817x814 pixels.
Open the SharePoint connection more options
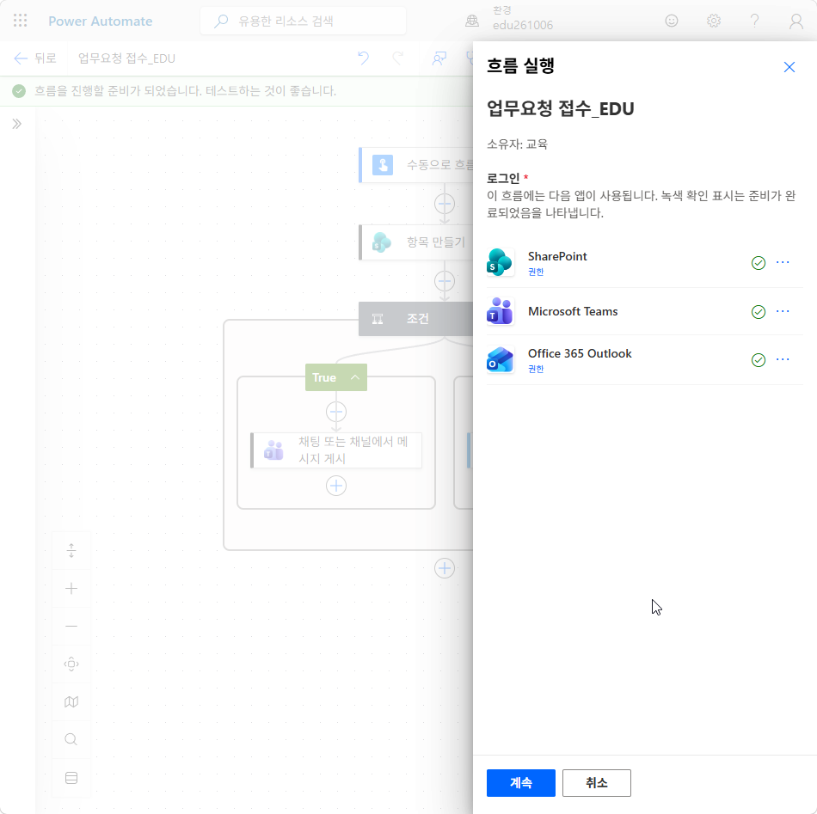pos(783,262)
